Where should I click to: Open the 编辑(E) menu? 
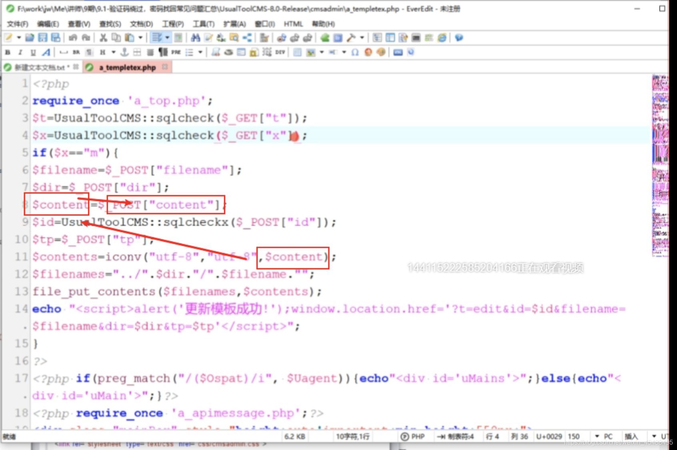(x=48, y=24)
